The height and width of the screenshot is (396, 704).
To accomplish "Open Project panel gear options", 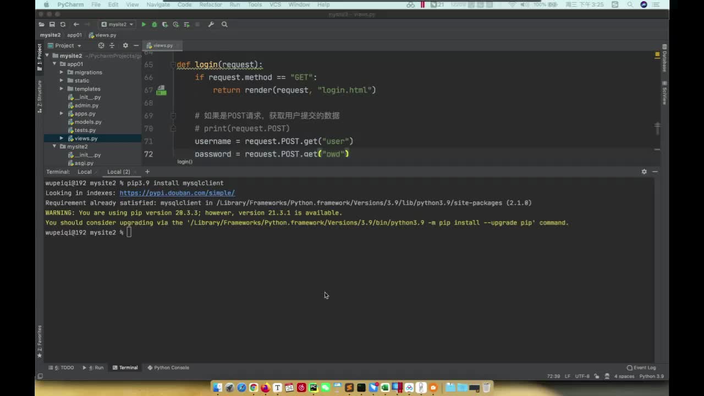I will point(125,46).
